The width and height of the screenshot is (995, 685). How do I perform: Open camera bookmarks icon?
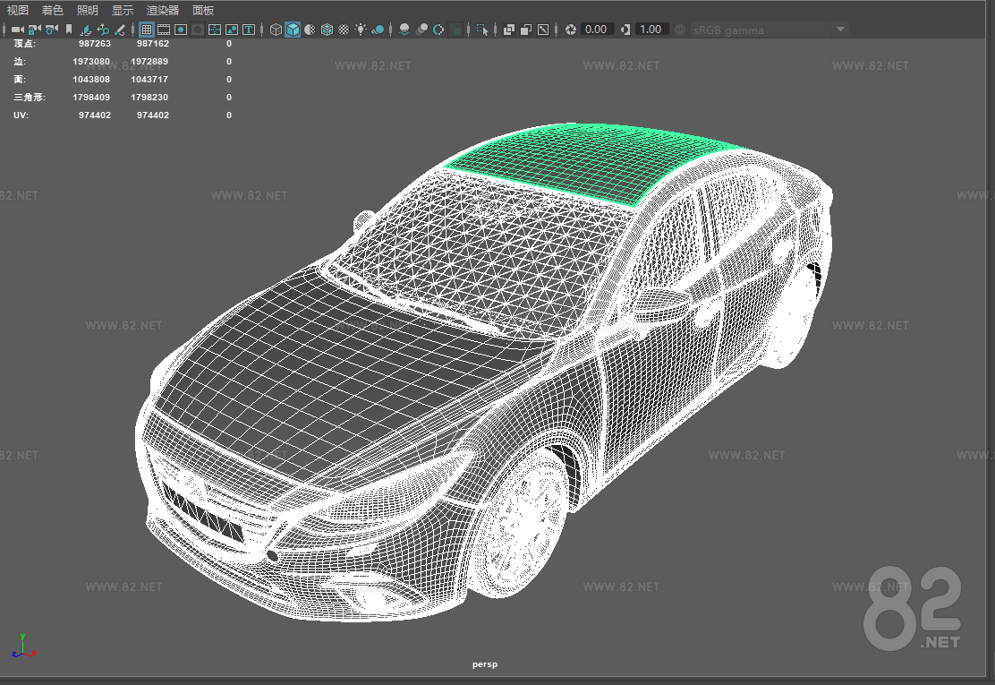tap(69, 30)
